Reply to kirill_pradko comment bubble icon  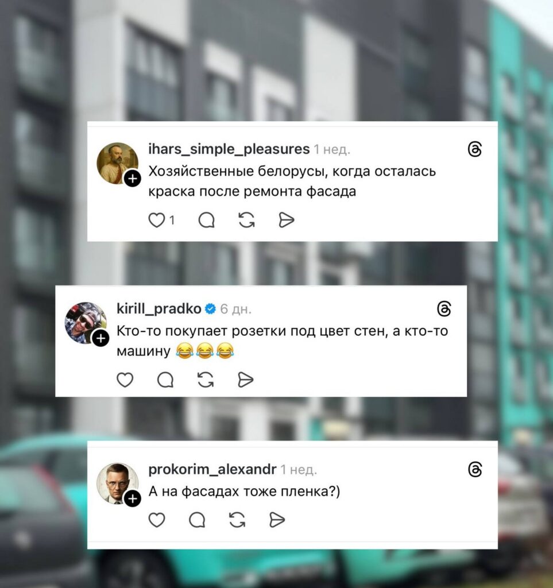coord(165,380)
